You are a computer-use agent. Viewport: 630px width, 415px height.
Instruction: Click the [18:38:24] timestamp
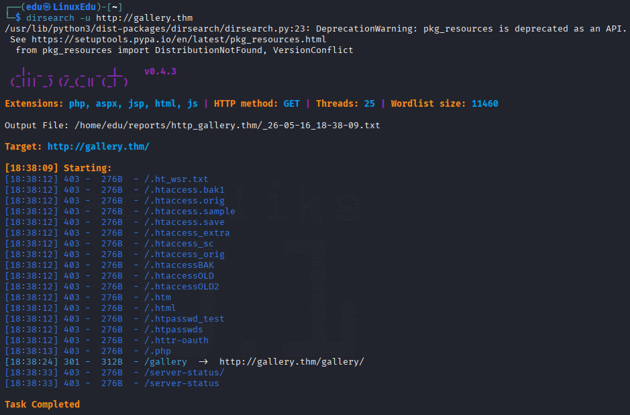coord(32,362)
